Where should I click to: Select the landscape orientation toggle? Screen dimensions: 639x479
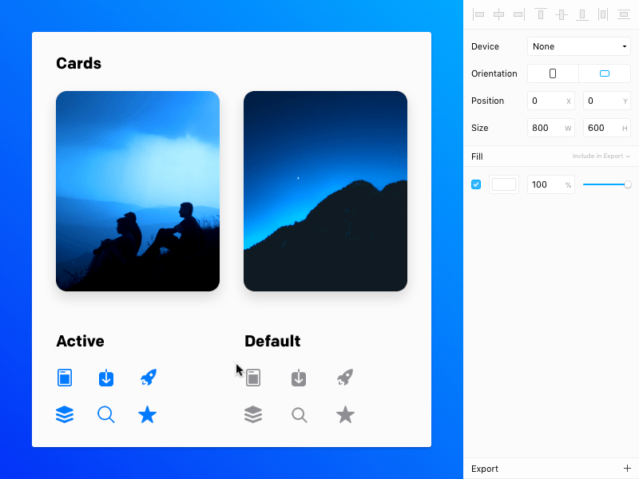click(605, 73)
